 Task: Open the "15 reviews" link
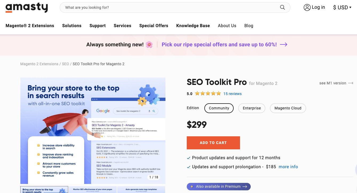click(x=232, y=94)
